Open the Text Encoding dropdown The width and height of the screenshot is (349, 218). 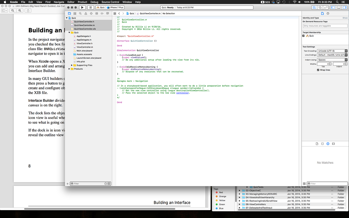pyautogui.click(x=332, y=51)
